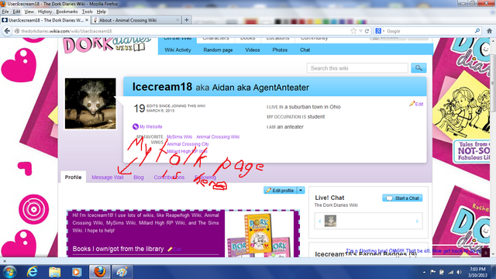Open the Windows Start button
The height and width of the screenshot is (279, 496).
tap(9, 272)
